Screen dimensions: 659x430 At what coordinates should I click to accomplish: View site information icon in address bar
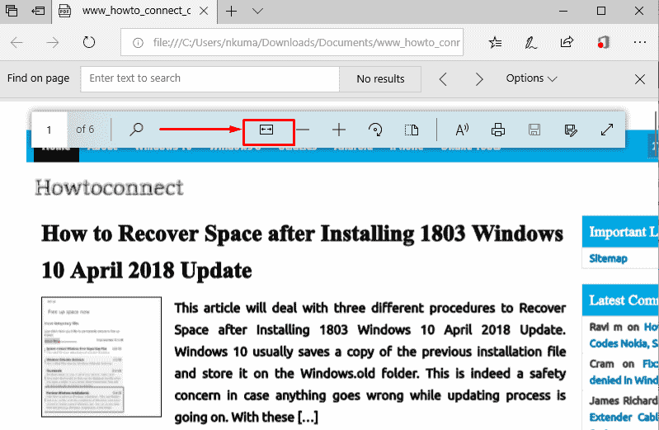pyautogui.click(x=138, y=42)
